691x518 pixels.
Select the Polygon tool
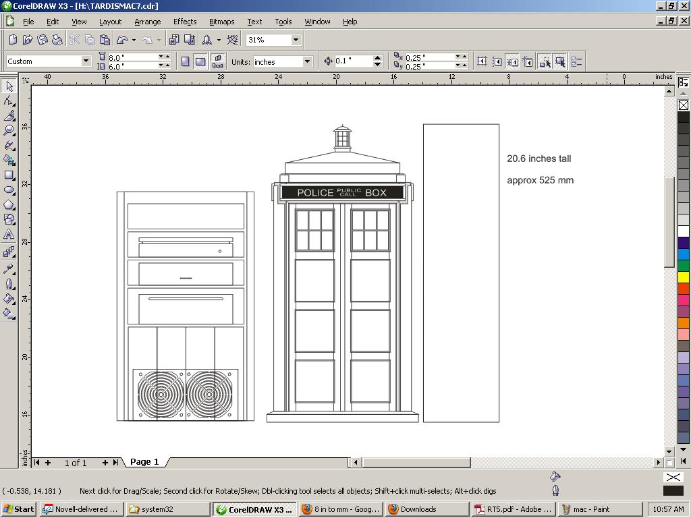click(9, 205)
